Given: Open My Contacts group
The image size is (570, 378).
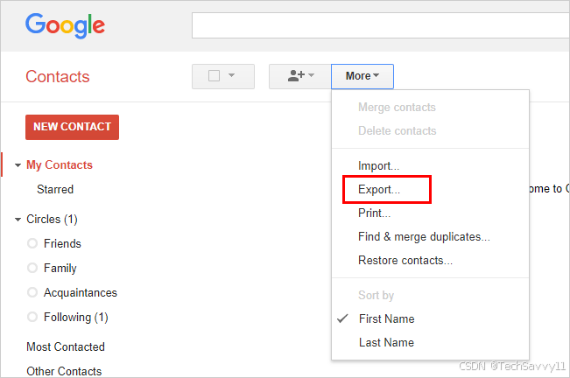Looking at the screenshot, I should tap(60, 165).
